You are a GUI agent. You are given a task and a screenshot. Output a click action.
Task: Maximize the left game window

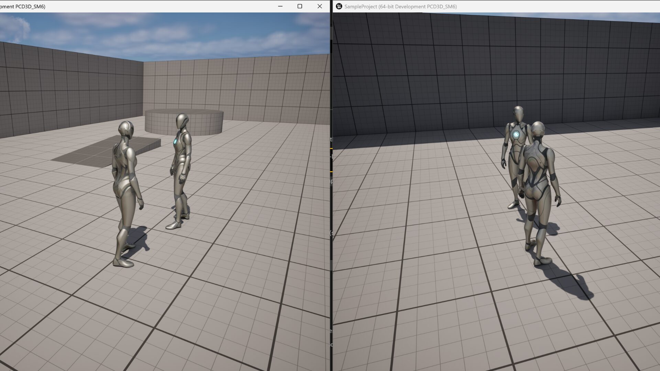300,7
